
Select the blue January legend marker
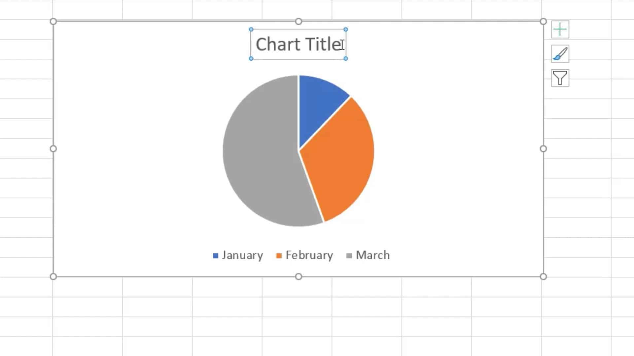(215, 255)
